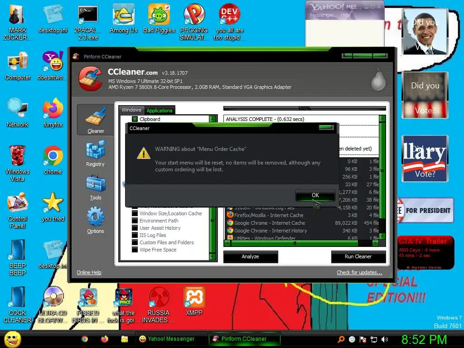The image size is (464, 348).
Task: Select the COCK CLEANER desktop icon
Action: tap(17, 305)
